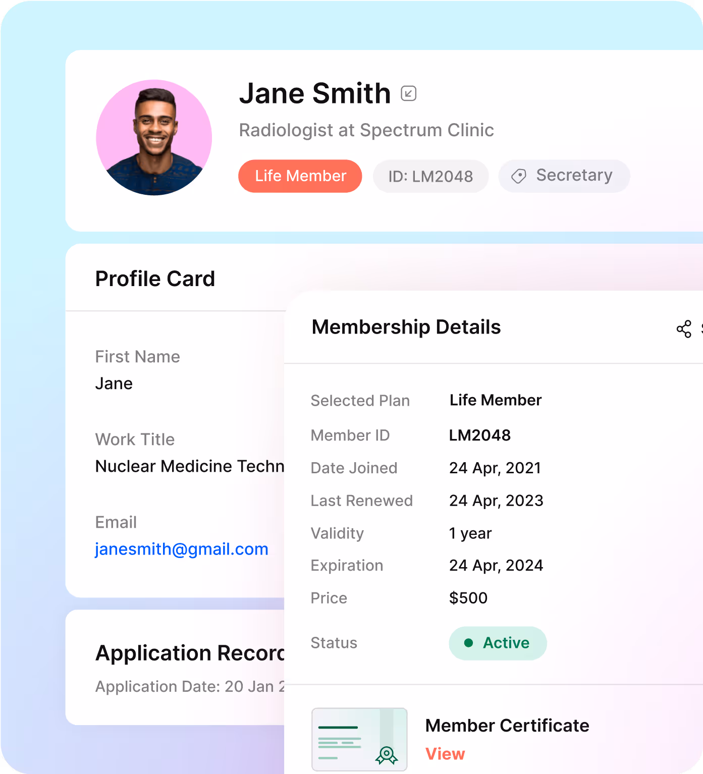Click the Price label
The height and width of the screenshot is (774, 703).
point(329,598)
